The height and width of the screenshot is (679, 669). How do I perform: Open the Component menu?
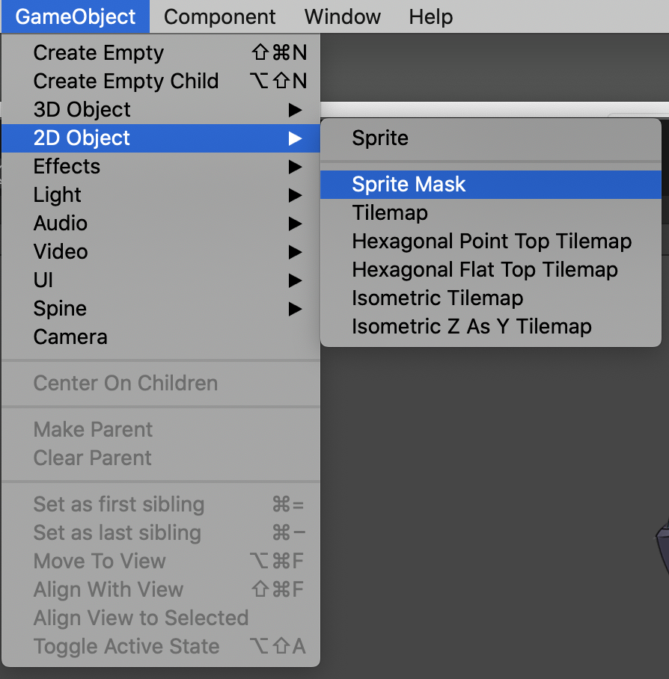[219, 16]
